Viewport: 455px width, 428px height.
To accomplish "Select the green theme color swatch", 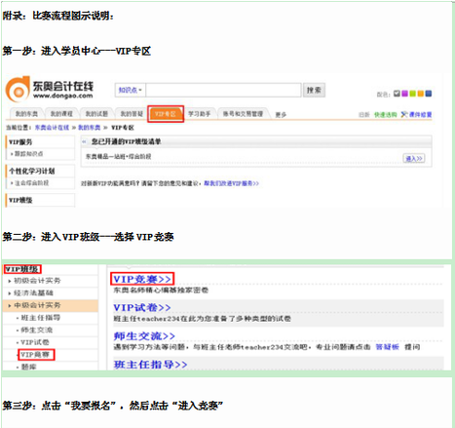I will tap(412, 94).
